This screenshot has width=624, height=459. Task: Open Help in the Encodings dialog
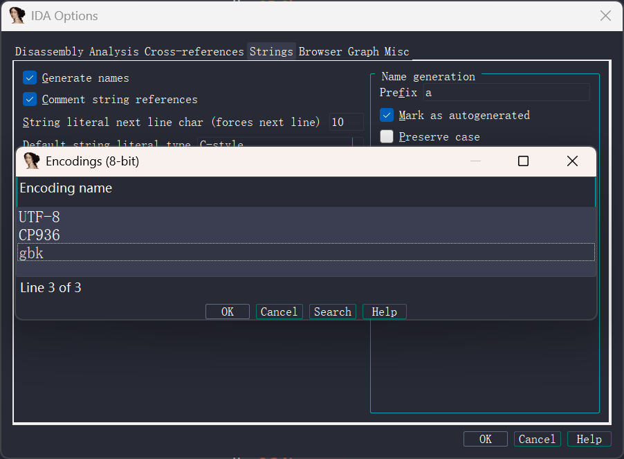tap(385, 312)
